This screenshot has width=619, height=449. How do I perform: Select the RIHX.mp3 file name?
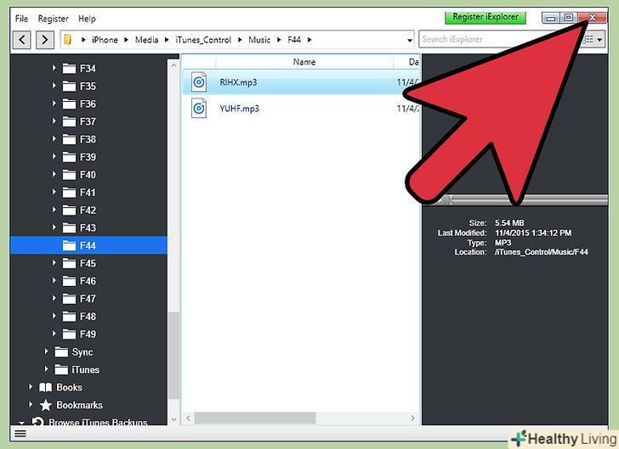click(238, 82)
